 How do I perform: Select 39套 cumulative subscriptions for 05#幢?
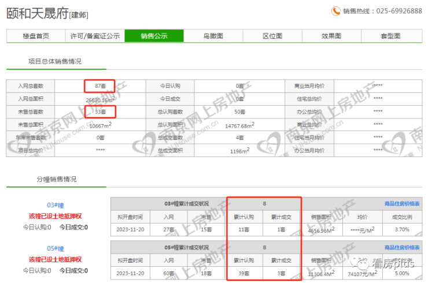click(243, 273)
